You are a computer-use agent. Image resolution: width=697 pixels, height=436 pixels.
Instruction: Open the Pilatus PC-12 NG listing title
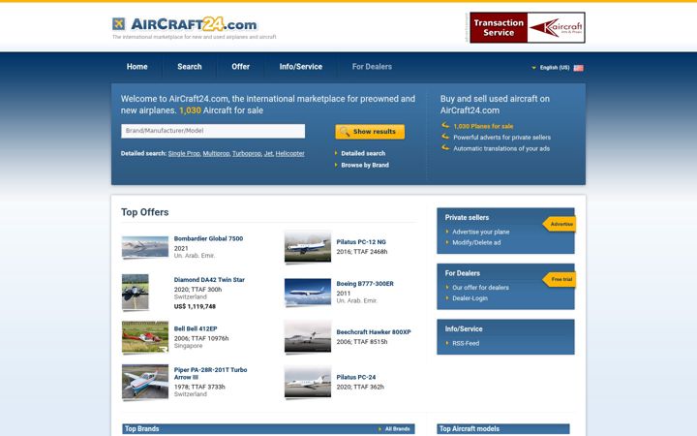click(361, 242)
